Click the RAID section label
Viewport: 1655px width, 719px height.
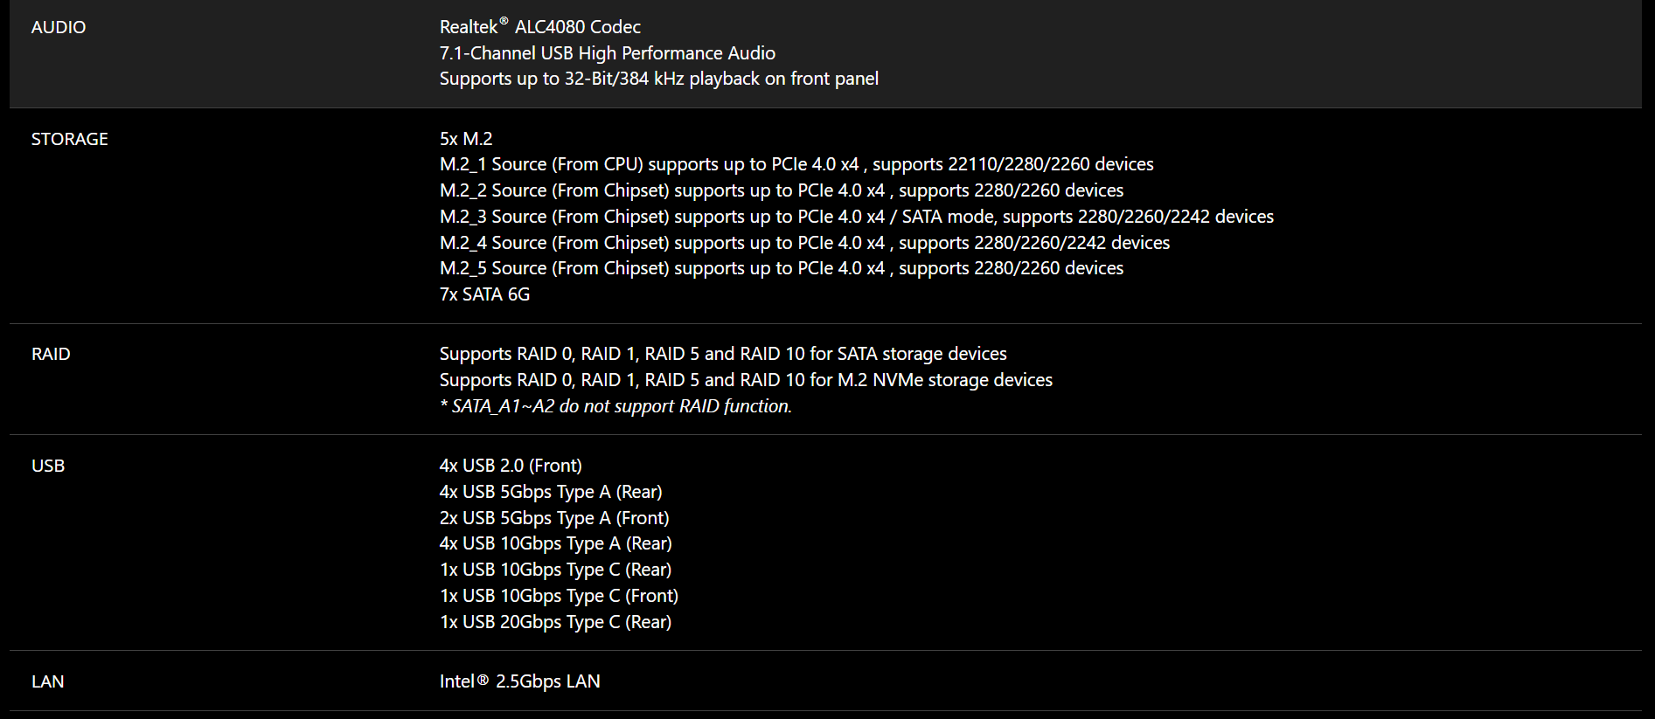pyautogui.click(x=51, y=354)
